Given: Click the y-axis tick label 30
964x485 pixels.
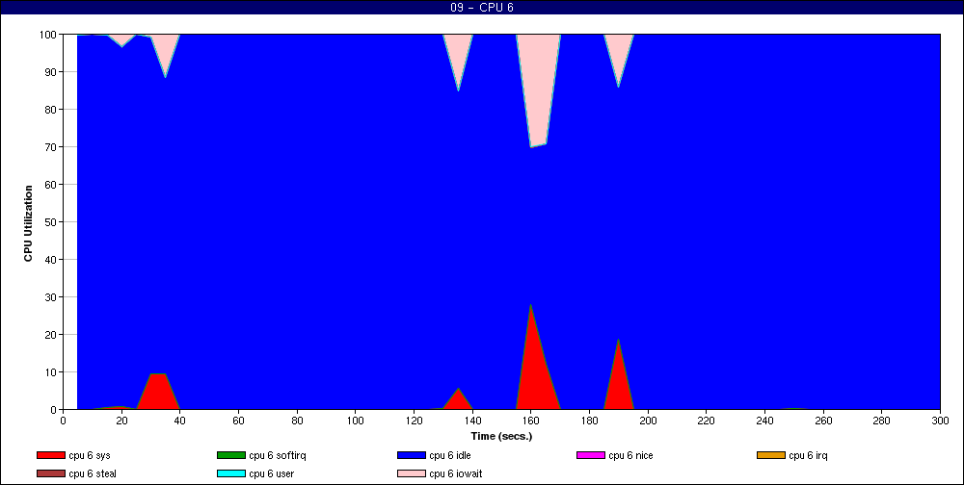Looking at the screenshot, I should point(50,297).
